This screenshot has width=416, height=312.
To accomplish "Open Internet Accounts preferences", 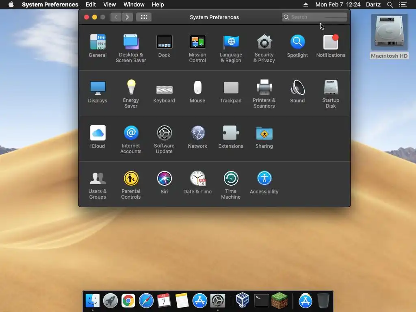I will click(x=131, y=139).
